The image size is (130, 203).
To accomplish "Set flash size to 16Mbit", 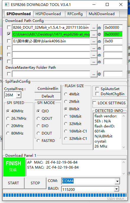I will pyautogui.click(x=73, y=116).
